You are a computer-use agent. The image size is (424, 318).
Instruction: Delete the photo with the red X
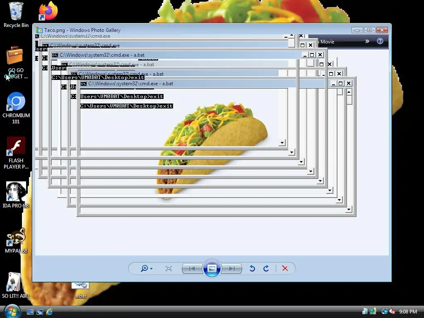pos(285,268)
